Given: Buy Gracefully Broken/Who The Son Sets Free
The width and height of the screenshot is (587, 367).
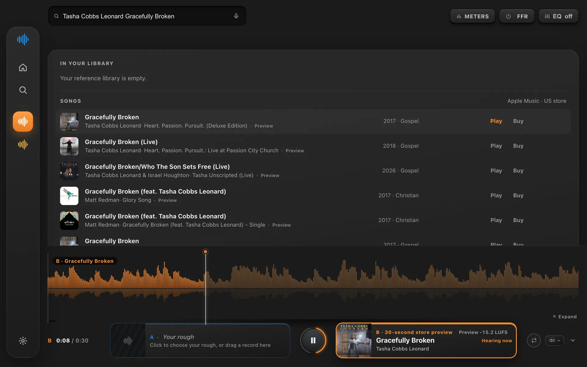Looking at the screenshot, I should coord(518,171).
